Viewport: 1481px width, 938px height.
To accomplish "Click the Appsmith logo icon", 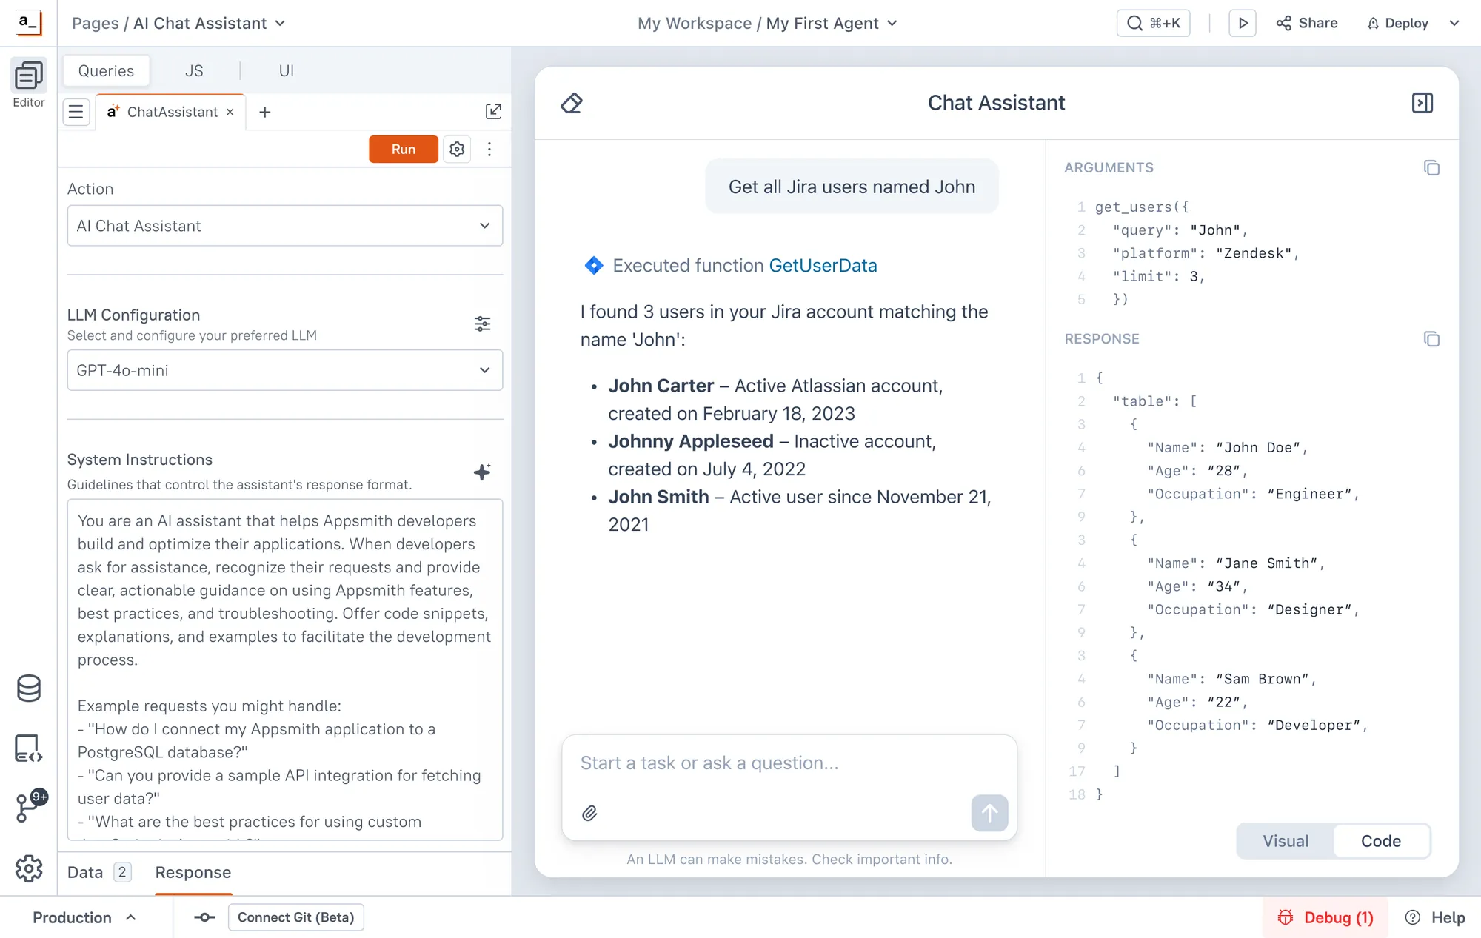I will click(28, 23).
